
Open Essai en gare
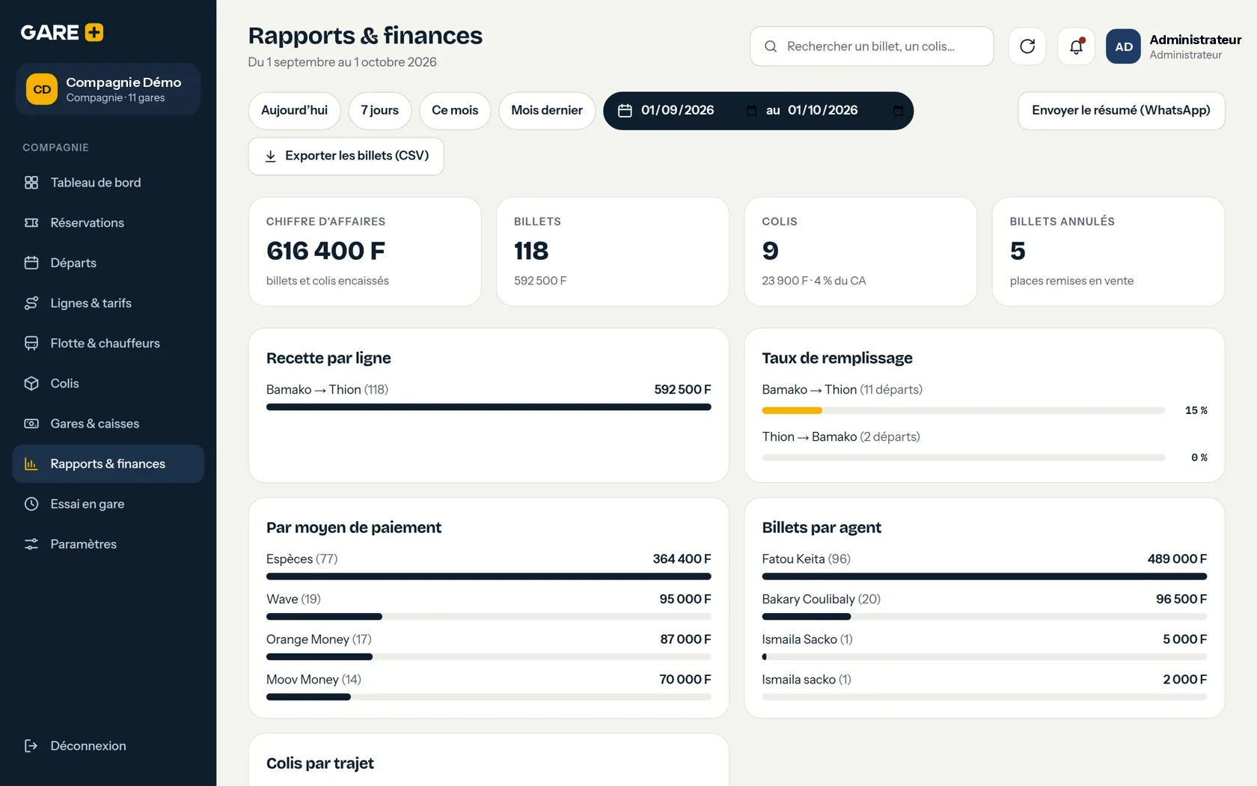(x=108, y=504)
